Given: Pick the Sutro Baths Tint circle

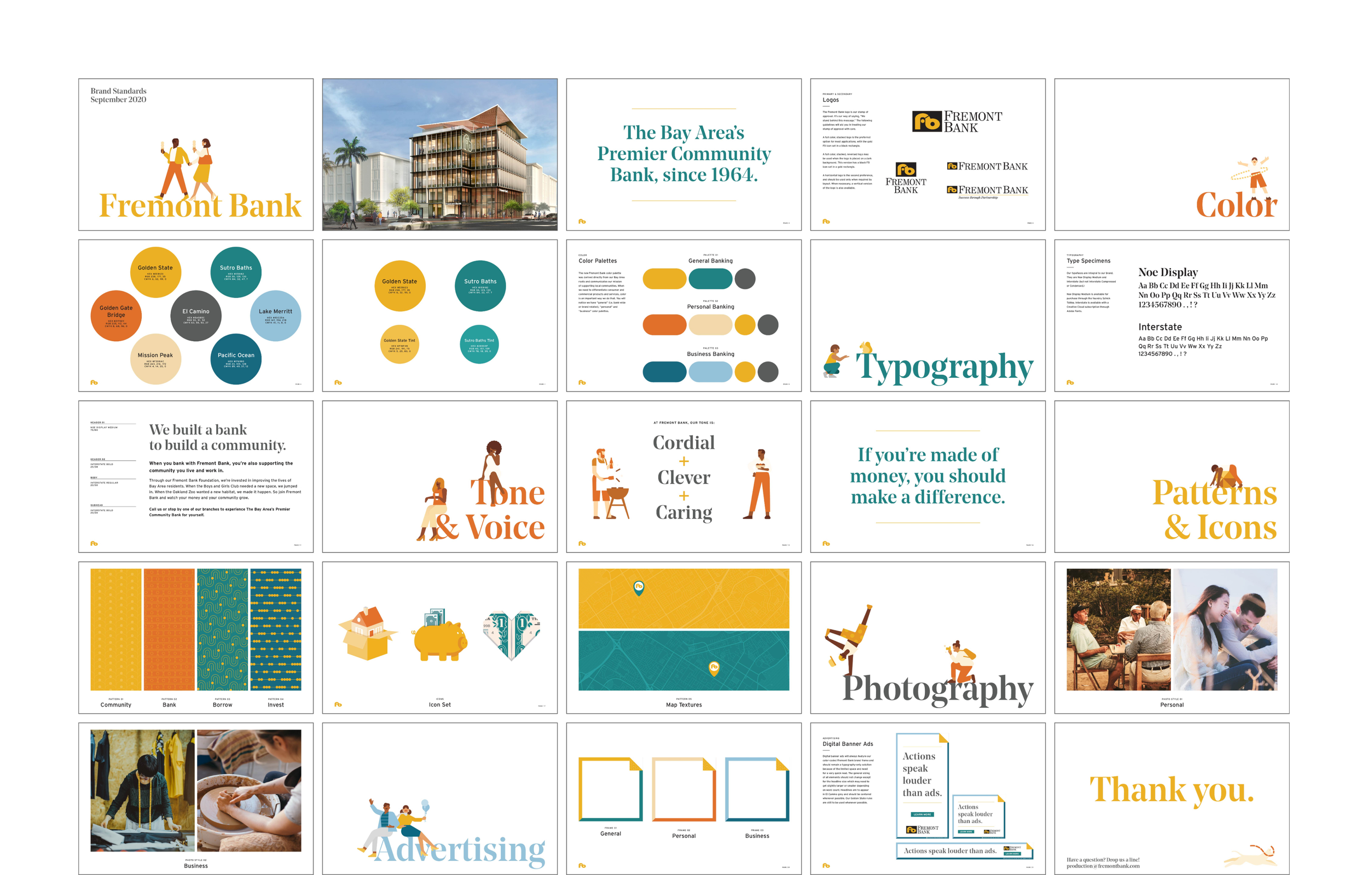Looking at the screenshot, I should [x=479, y=345].
